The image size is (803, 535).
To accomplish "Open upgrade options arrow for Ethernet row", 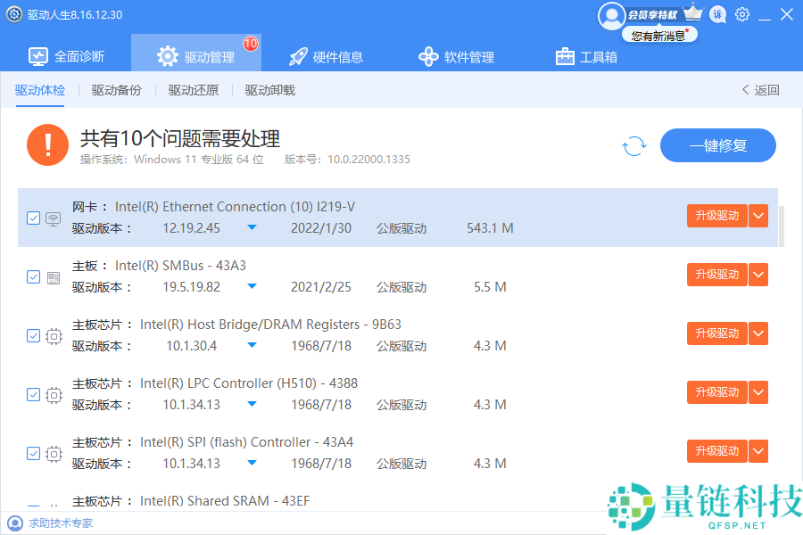I will tap(758, 216).
